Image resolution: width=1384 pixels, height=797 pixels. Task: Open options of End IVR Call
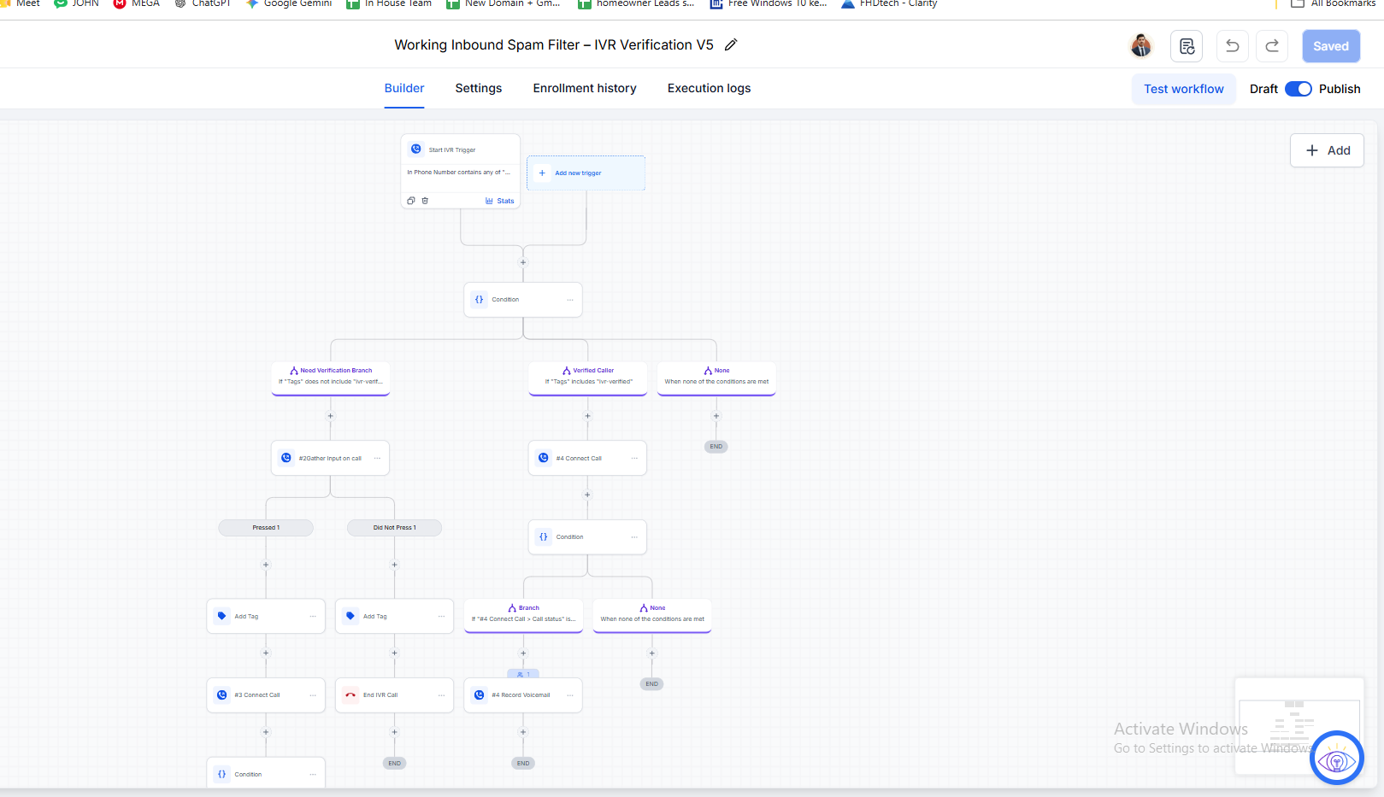point(441,695)
